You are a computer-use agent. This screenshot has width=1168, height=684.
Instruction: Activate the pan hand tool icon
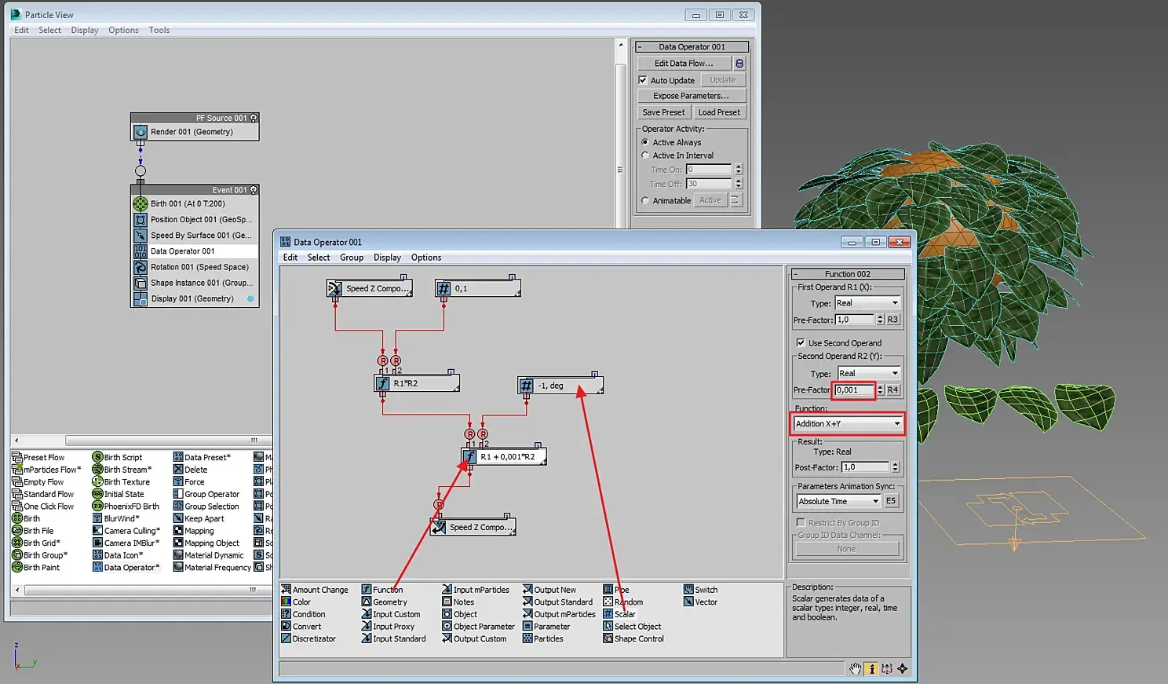click(855, 669)
